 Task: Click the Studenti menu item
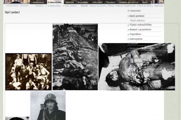(111, 2)
